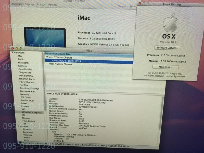Select Thunderbolt in the sidebar
Viewport: 204px width, 153px height.
point(28,121)
